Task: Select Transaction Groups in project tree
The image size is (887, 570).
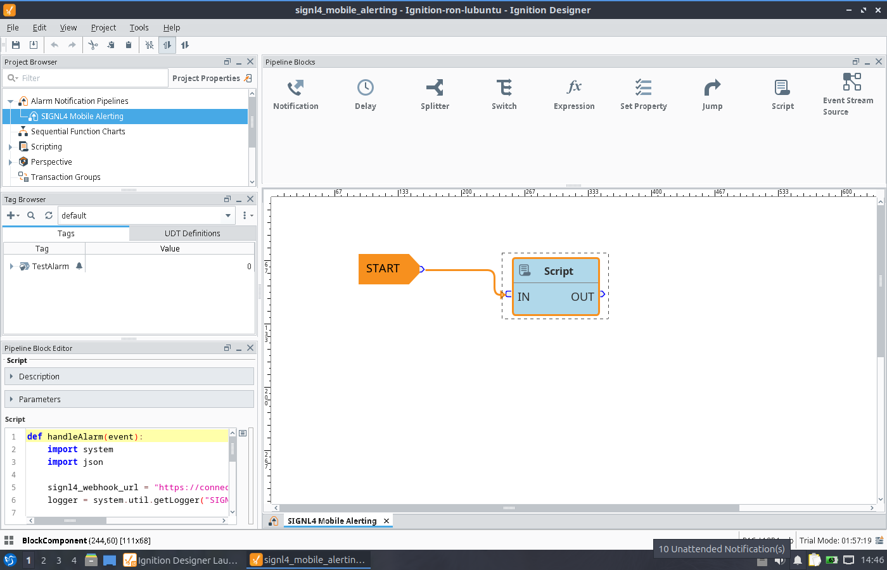Action: tap(66, 177)
